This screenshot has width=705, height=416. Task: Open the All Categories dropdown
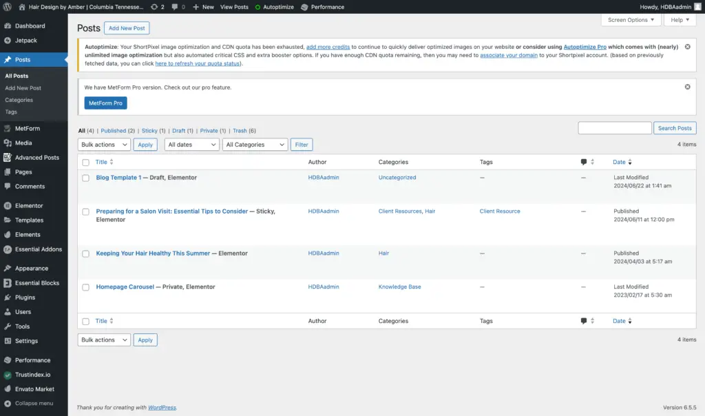[255, 145]
